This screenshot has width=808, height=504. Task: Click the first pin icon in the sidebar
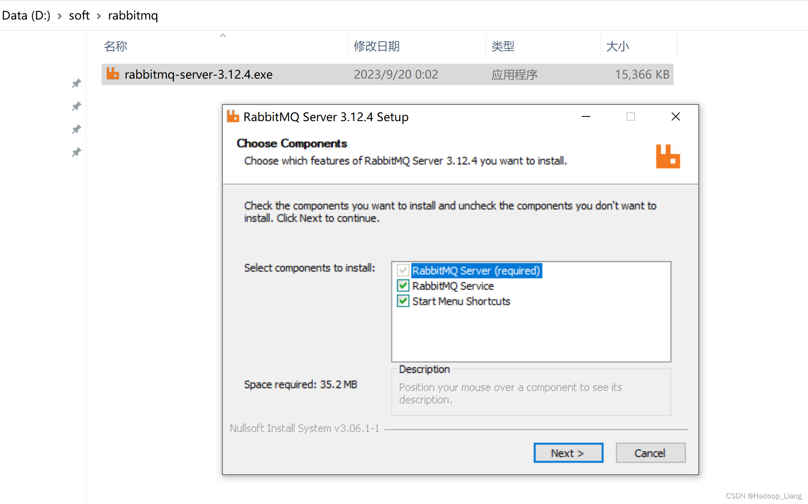coord(76,83)
